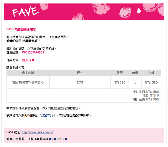Click the 小計金額 NT$ 580 subtotal line
The image size is (168, 147).
146,92
